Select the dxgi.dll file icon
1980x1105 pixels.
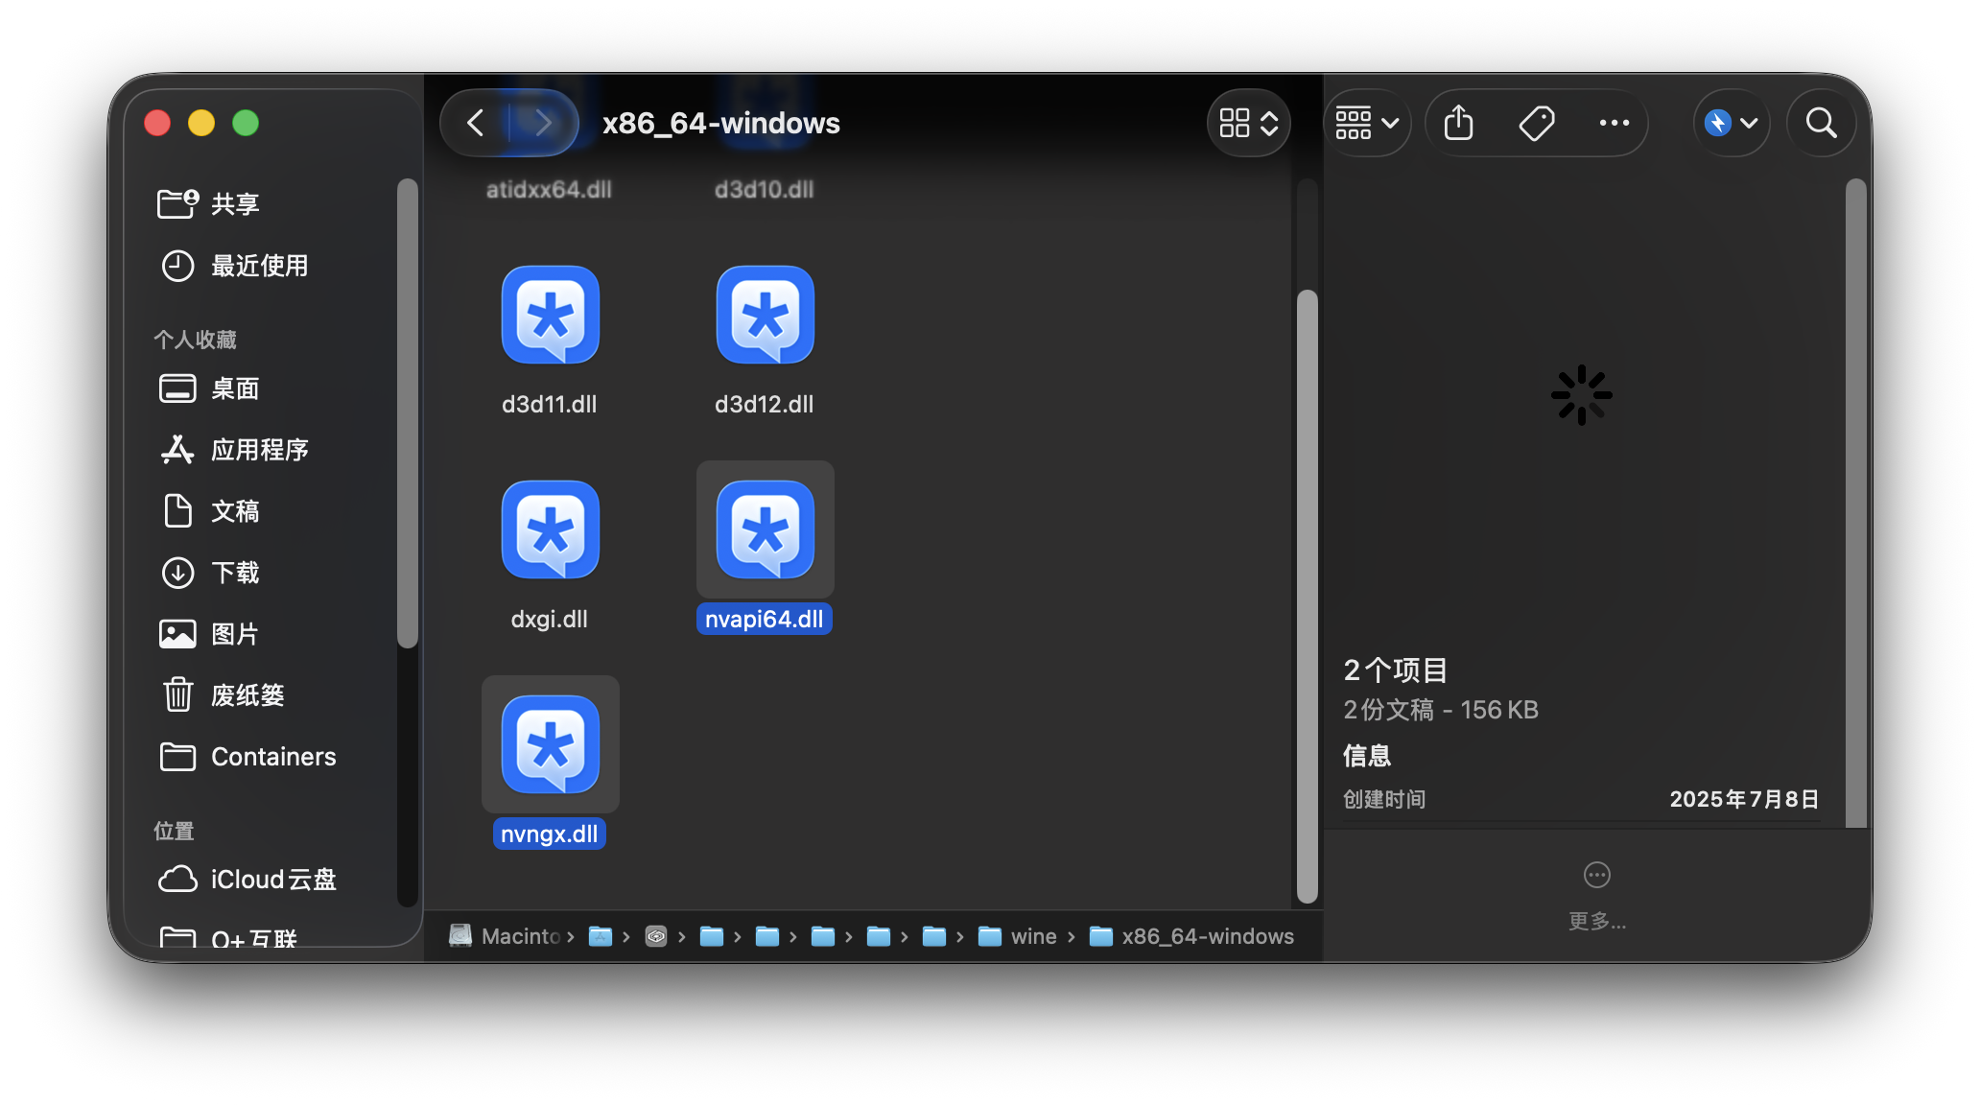550,529
